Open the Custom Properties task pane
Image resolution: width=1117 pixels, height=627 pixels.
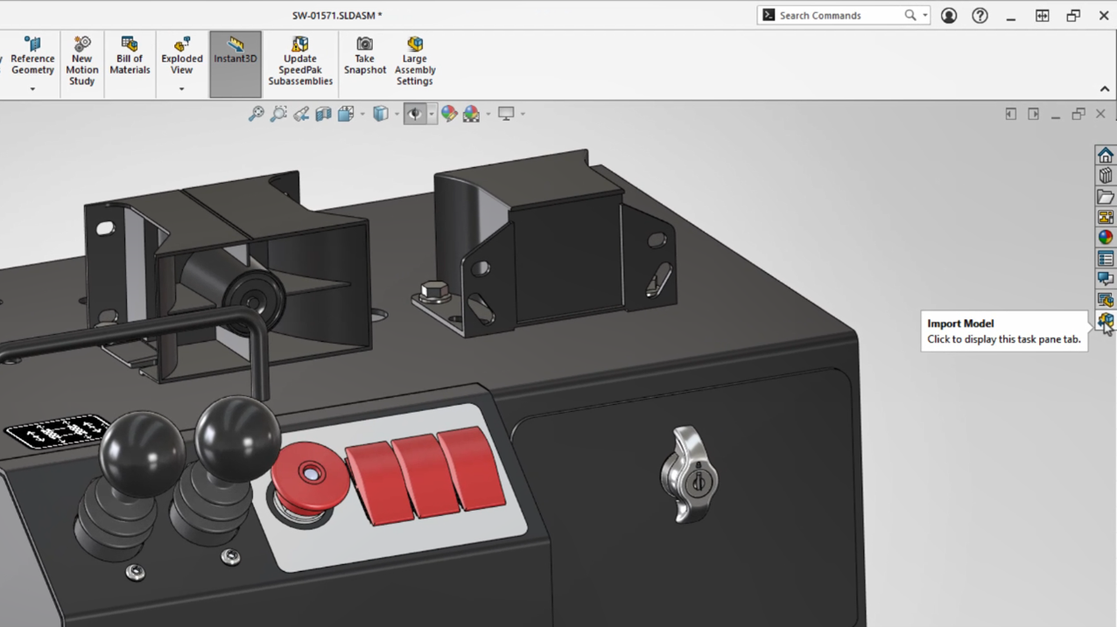tap(1106, 258)
